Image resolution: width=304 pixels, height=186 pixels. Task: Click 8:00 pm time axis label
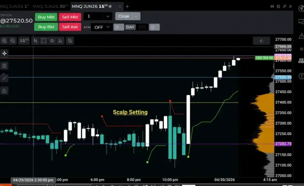134,180
